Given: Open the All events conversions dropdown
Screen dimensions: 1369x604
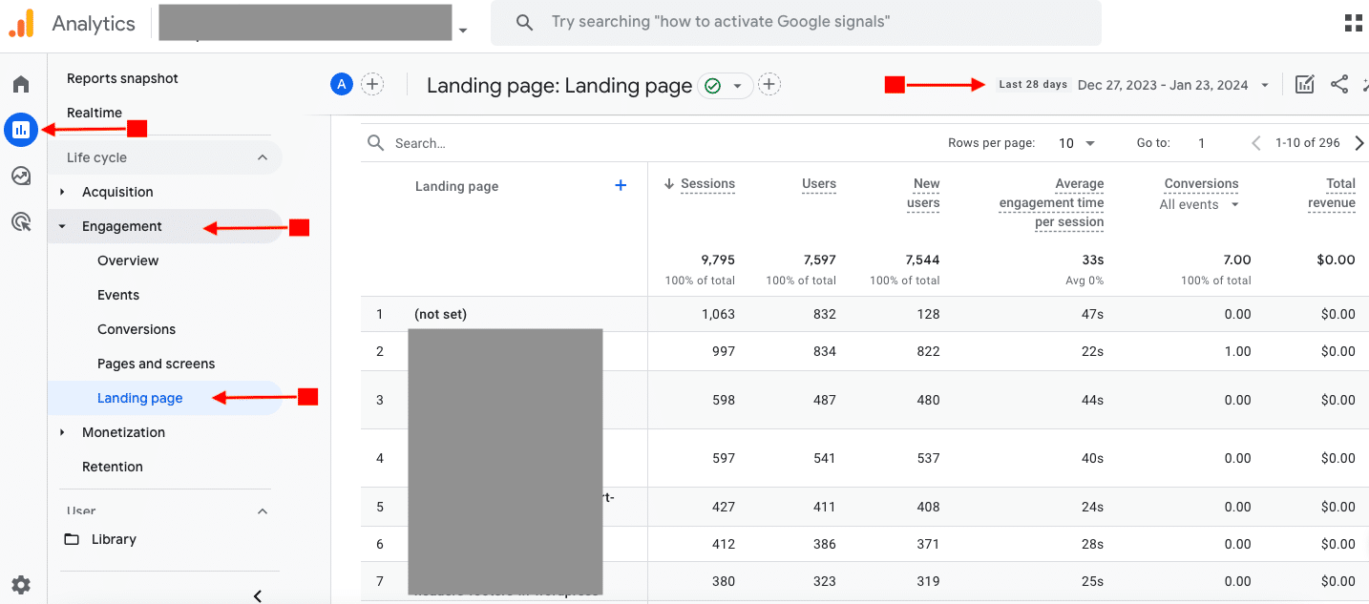Looking at the screenshot, I should click(x=1199, y=204).
